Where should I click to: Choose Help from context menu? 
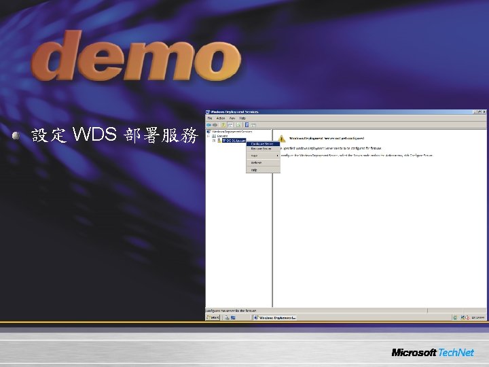263,170
